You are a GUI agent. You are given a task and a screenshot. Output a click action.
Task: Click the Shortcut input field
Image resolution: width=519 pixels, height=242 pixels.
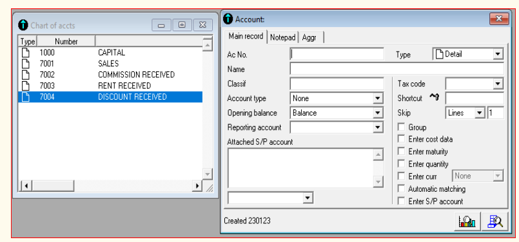pos(475,98)
